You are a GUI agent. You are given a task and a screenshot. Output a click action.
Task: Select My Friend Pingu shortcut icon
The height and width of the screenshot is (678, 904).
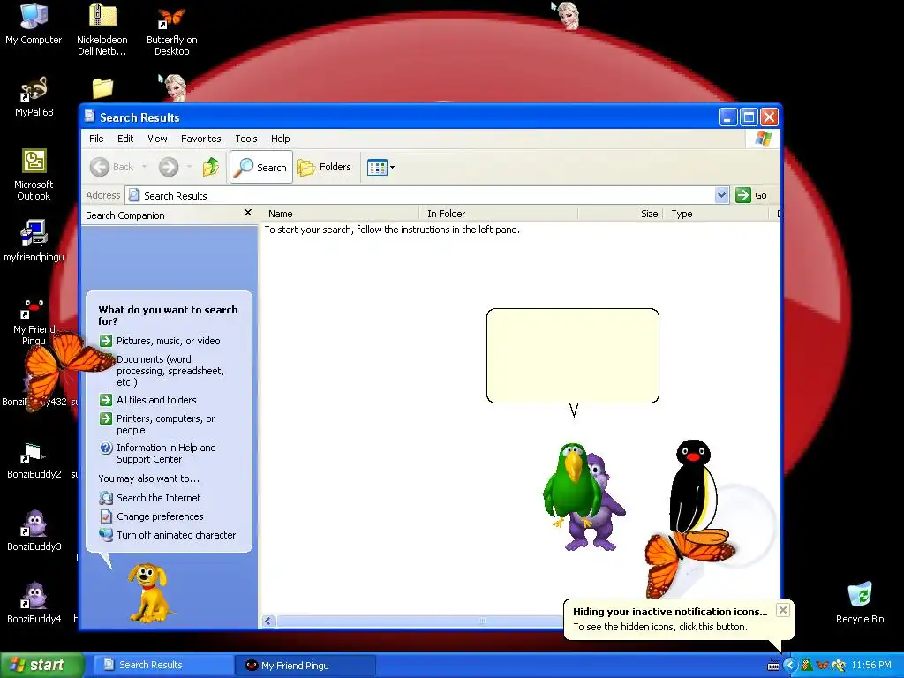[x=34, y=321]
